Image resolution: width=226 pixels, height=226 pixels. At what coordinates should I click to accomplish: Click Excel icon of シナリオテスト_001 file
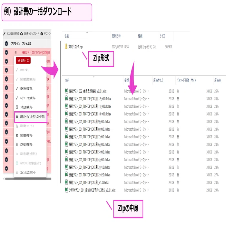pos(66,190)
